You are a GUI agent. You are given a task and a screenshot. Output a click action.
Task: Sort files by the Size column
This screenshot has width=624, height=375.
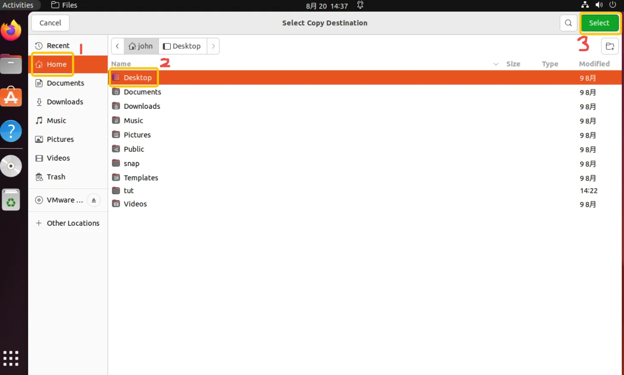click(x=513, y=64)
